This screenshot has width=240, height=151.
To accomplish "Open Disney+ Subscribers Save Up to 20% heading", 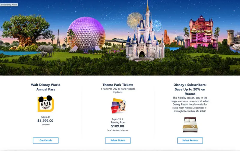I will pyautogui.click(x=190, y=89).
